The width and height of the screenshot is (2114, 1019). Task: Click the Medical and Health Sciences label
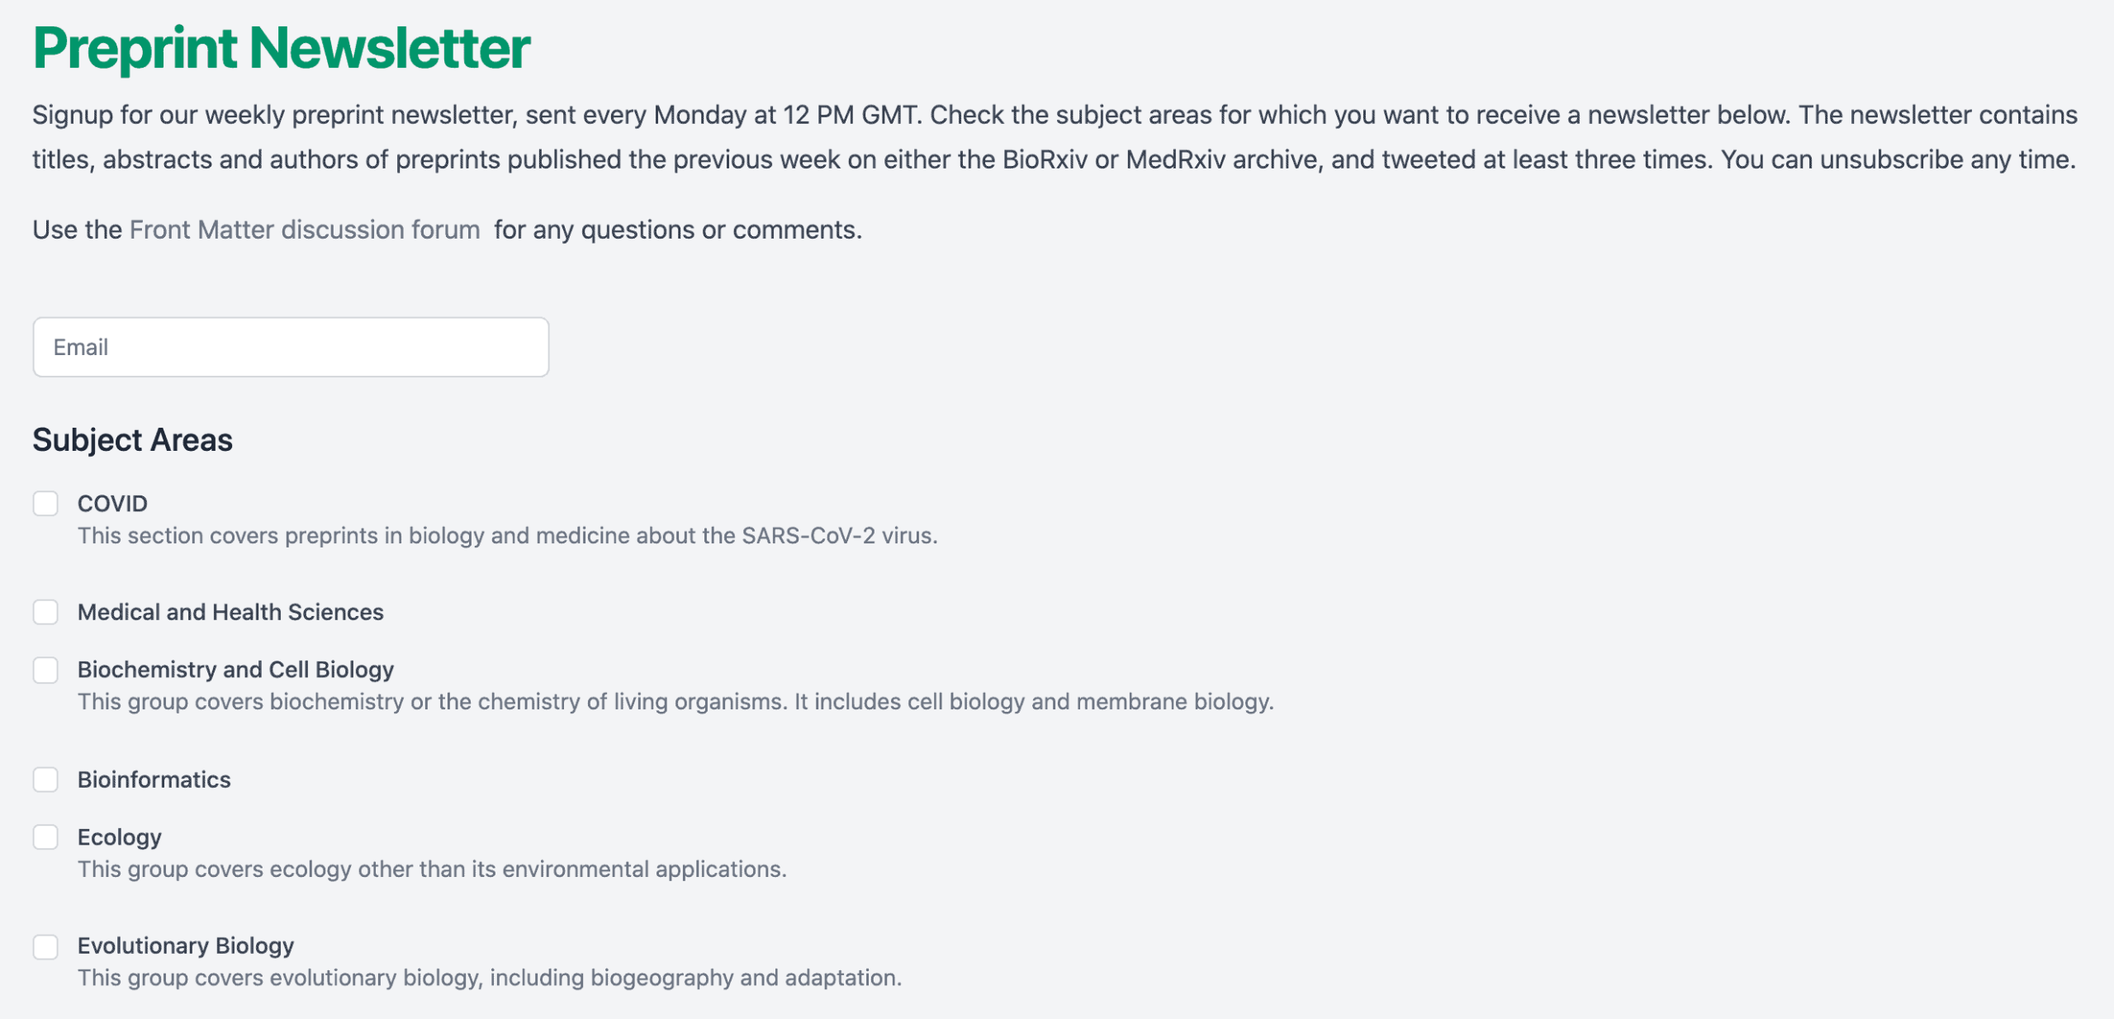pos(230,612)
